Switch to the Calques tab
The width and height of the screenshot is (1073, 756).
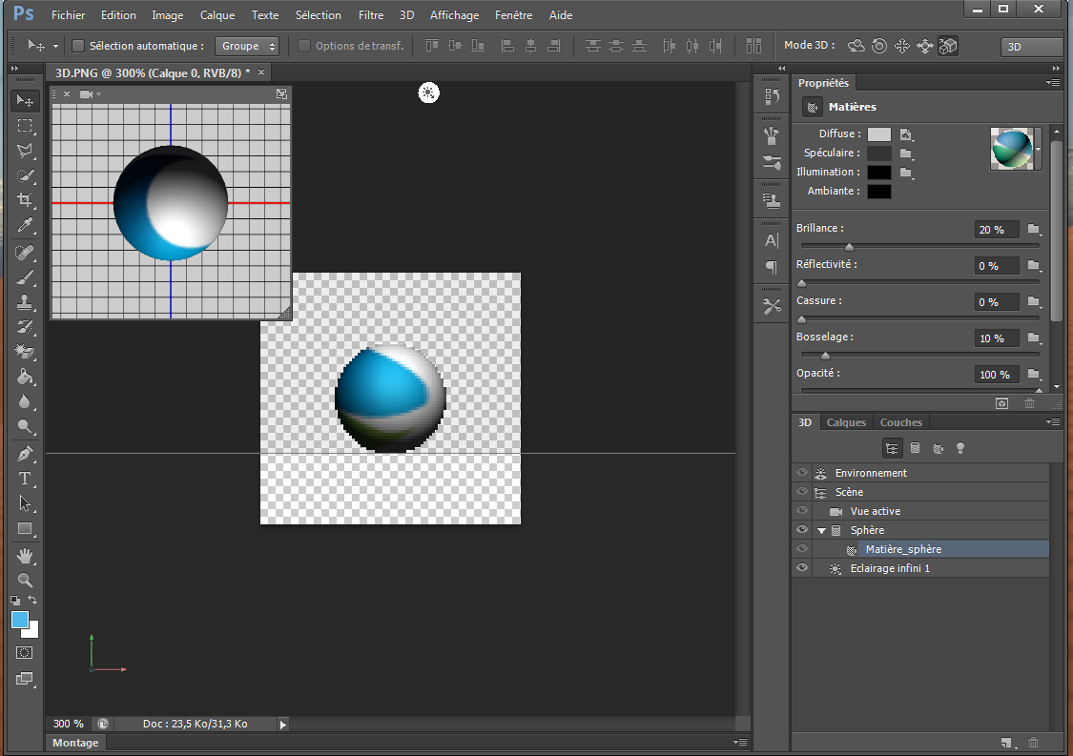(846, 422)
